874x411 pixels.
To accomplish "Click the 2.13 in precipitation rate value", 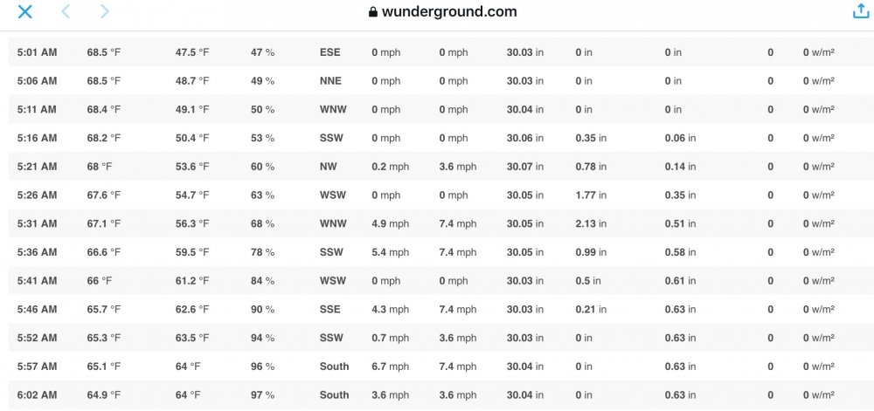I will pyautogui.click(x=591, y=223).
